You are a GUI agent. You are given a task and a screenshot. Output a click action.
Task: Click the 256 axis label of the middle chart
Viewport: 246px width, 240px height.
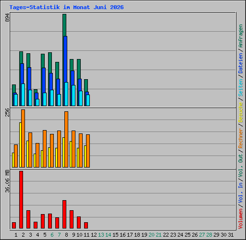click(x=7, y=112)
